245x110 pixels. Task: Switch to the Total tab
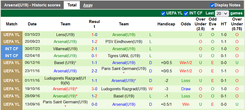click(x=72, y=5)
